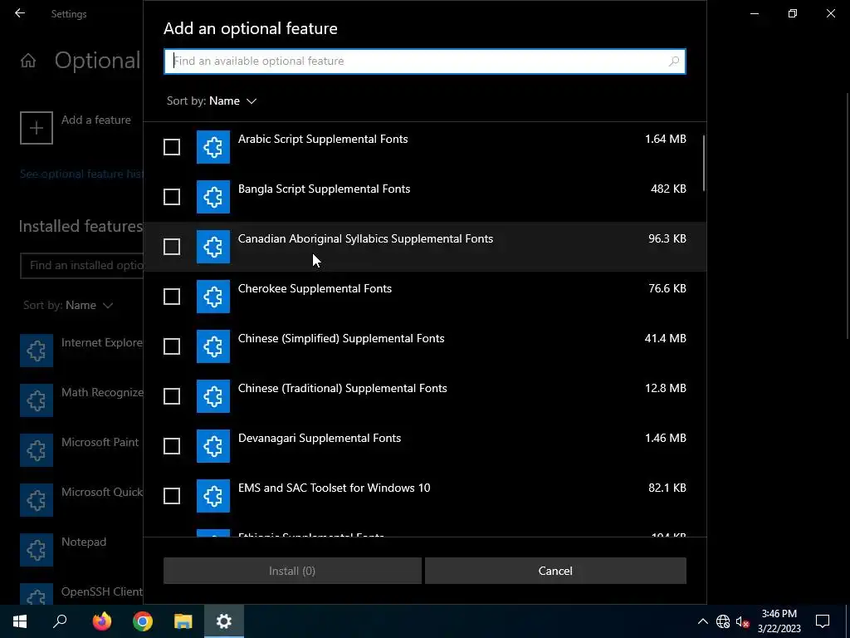Open the Settings Home icon
The height and width of the screenshot is (638, 850).
point(28,61)
